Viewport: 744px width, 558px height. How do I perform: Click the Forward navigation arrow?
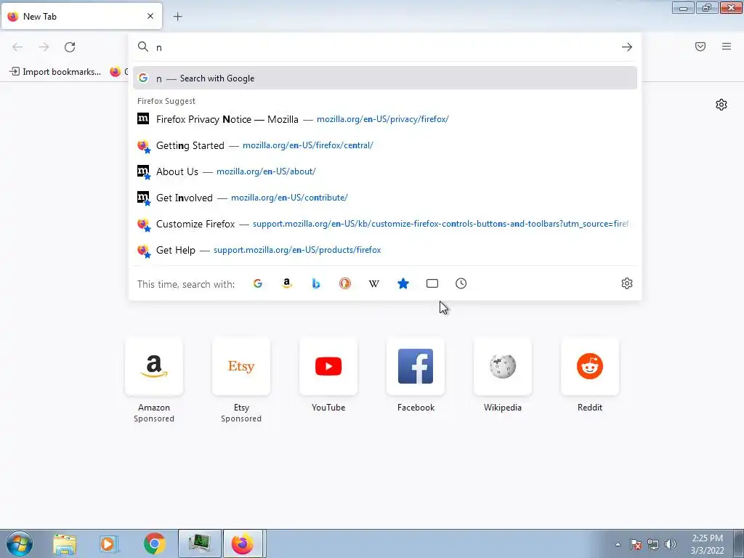(x=44, y=47)
